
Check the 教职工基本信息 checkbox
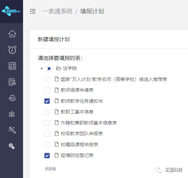pos(47,112)
